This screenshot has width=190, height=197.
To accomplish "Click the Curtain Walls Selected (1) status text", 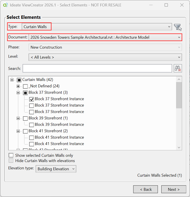I will pyautogui.click(x=159, y=175).
